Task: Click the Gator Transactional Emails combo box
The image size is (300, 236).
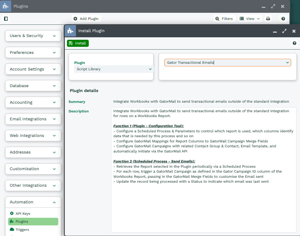Action: click(x=228, y=63)
